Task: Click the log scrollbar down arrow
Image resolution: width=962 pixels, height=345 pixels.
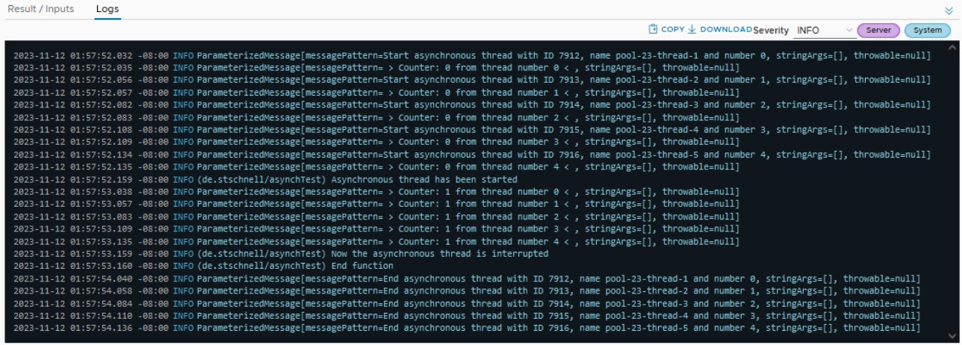Action: point(951,335)
